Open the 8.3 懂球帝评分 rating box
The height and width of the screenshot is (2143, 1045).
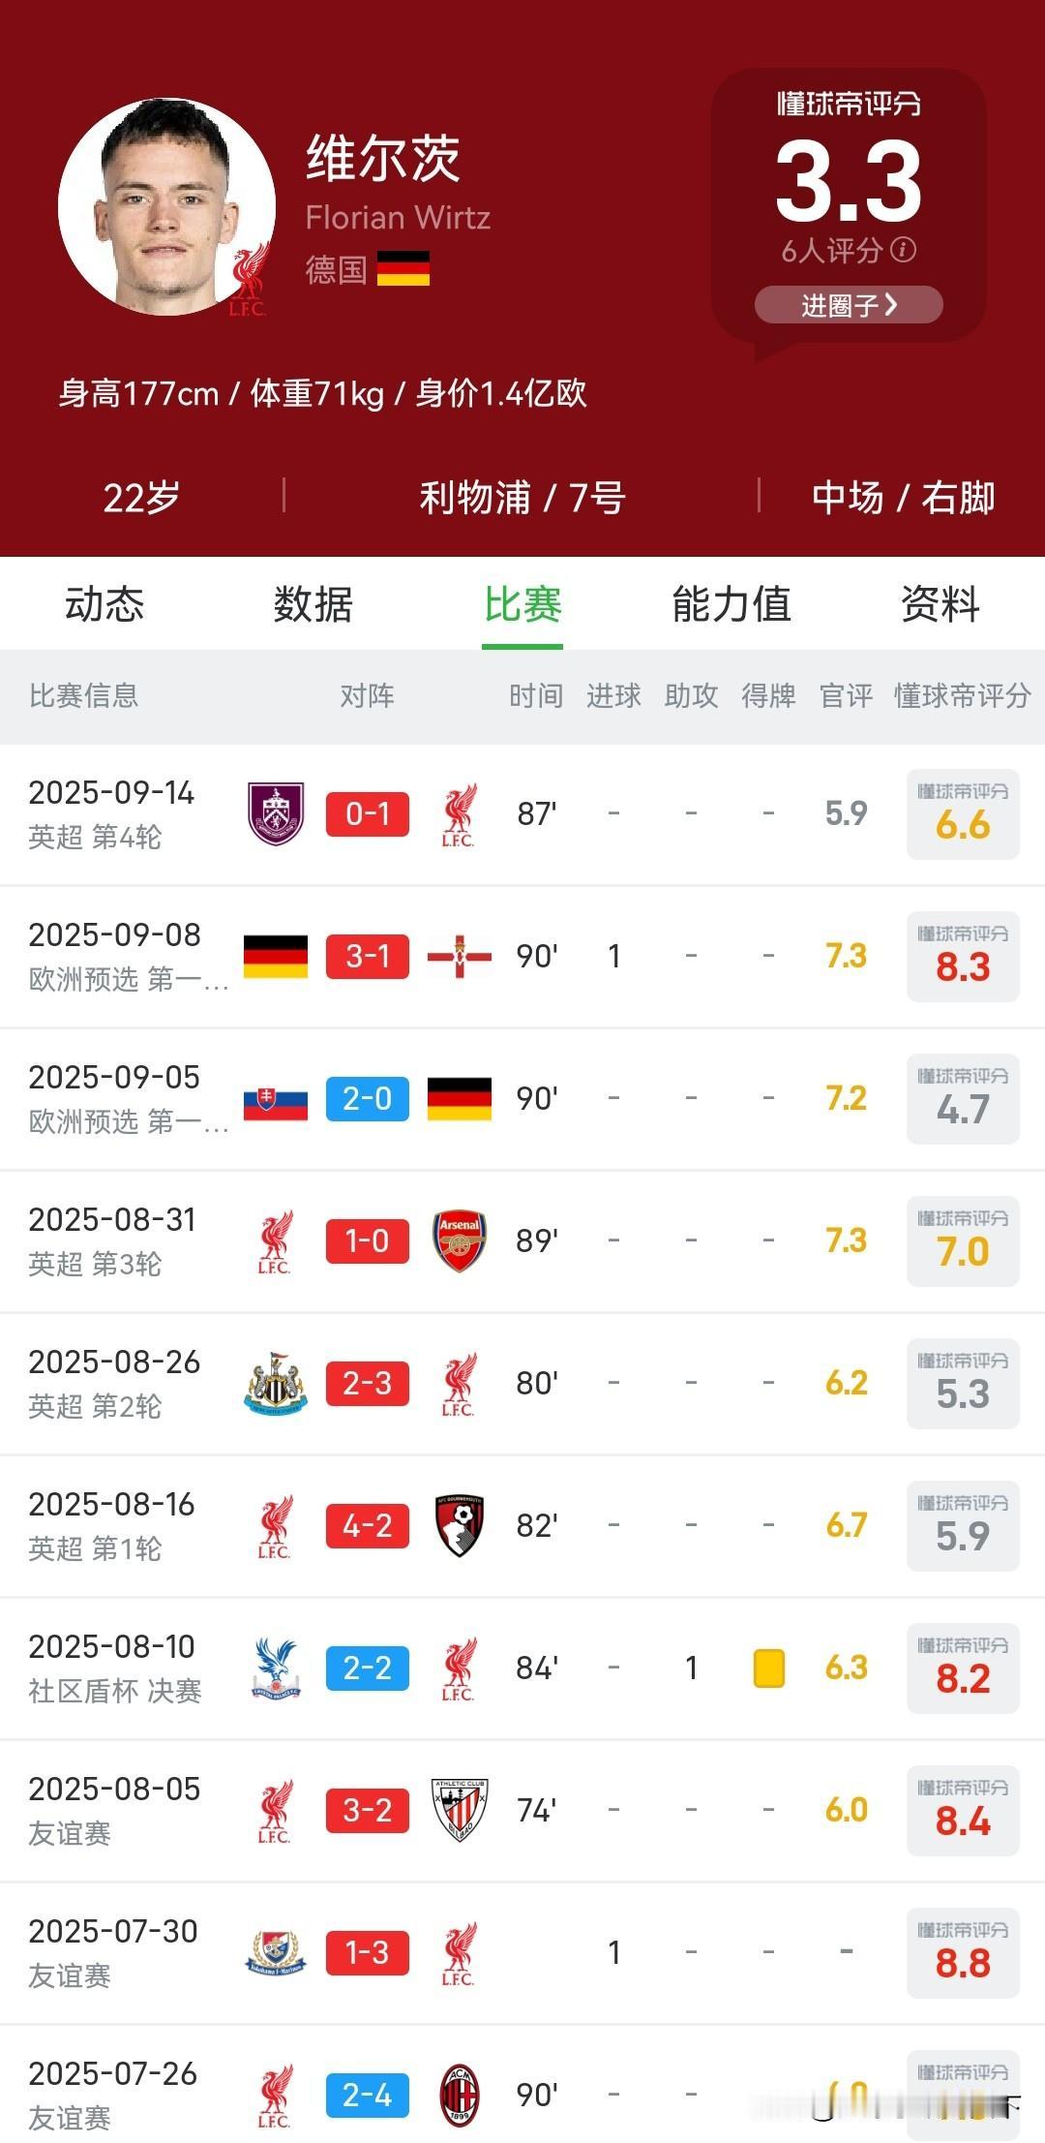point(963,956)
